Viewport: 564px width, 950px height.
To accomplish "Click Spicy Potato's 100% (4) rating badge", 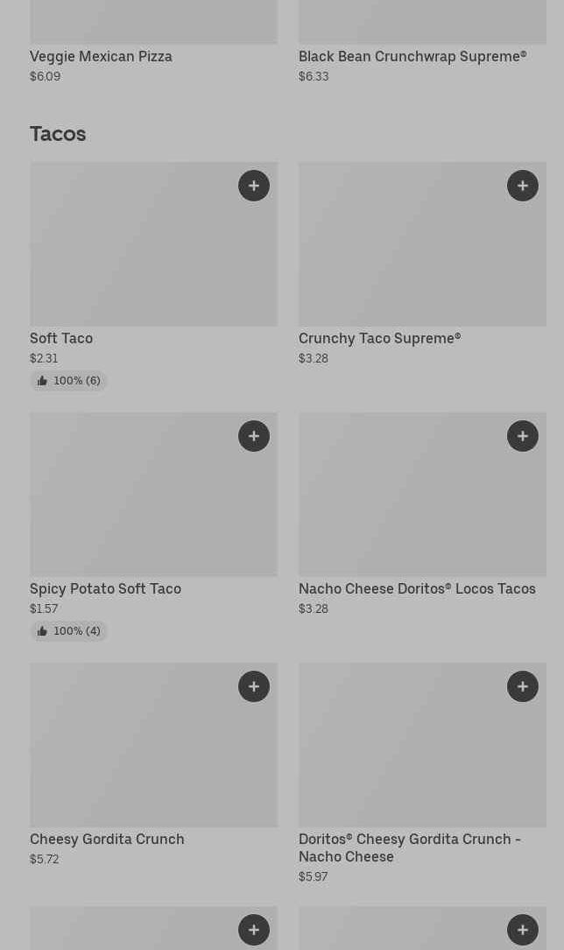I will click(68, 631).
